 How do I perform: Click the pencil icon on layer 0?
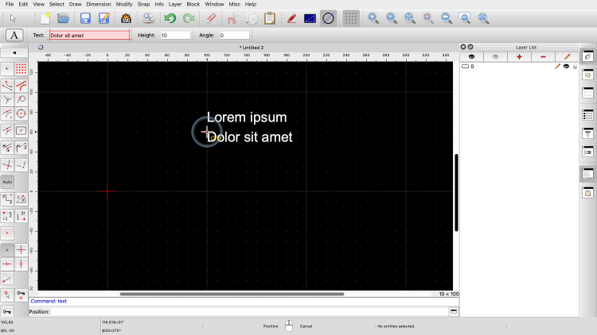click(557, 67)
